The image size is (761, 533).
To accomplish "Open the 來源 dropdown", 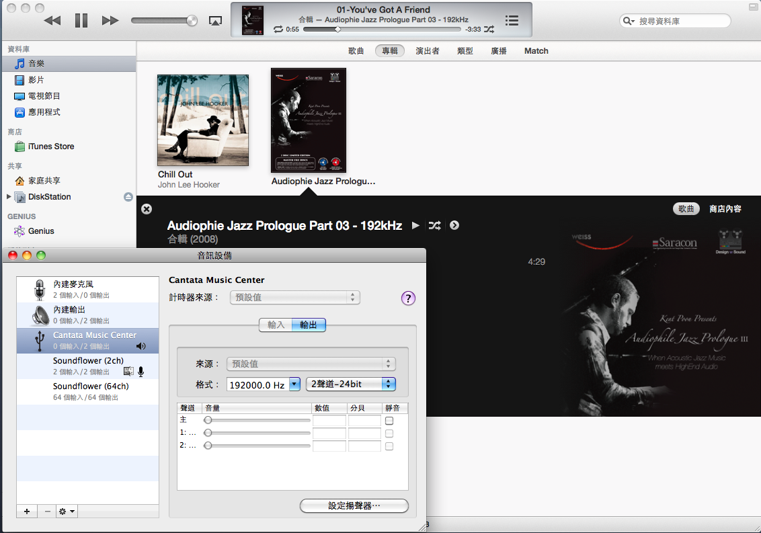I will tap(311, 364).
